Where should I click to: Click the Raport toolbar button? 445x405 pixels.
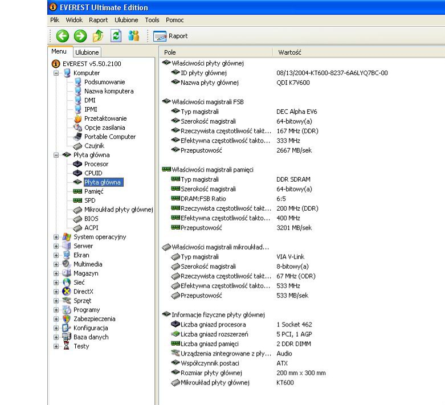click(x=170, y=36)
